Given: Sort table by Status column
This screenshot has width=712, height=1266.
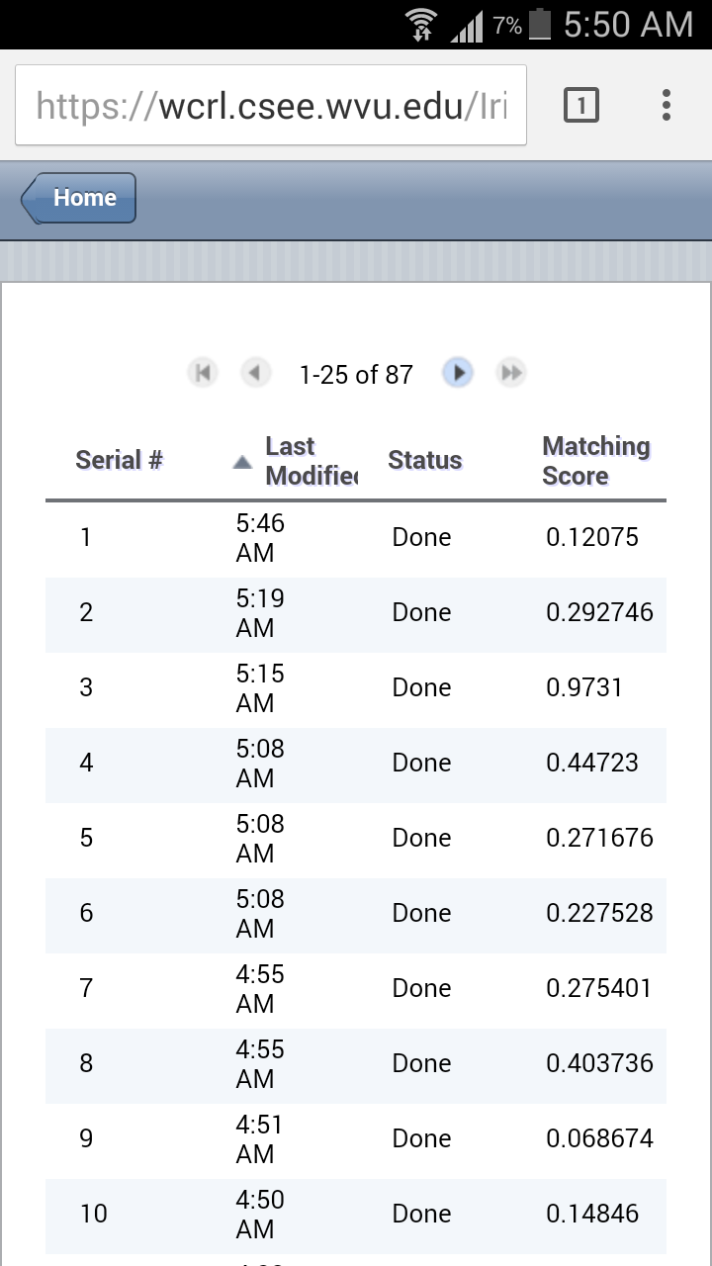Looking at the screenshot, I should click(425, 460).
